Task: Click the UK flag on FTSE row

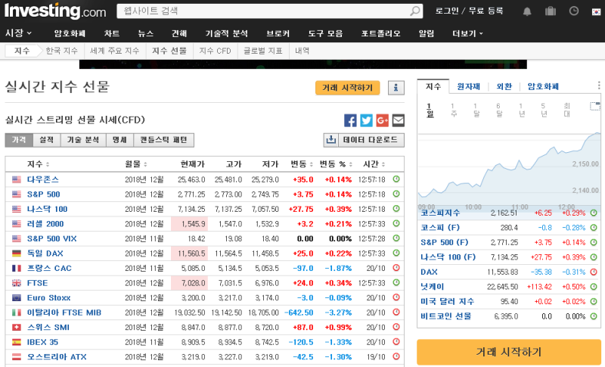Action: (x=17, y=283)
